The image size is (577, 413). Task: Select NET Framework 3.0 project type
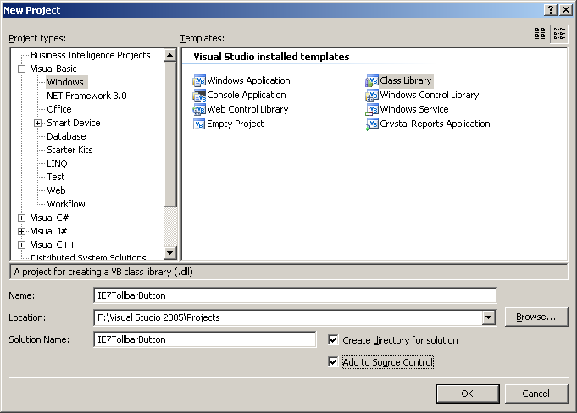[x=86, y=96]
